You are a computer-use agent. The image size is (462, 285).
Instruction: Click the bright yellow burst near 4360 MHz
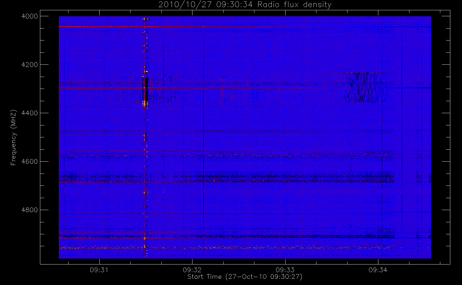[x=145, y=103]
